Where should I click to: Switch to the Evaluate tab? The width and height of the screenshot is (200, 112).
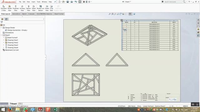tap(31, 14)
